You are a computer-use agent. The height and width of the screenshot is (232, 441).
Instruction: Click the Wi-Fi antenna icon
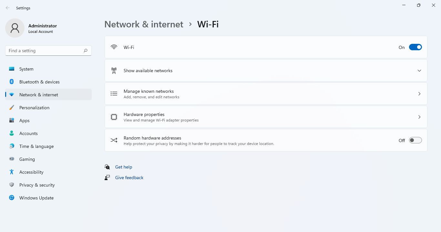(114, 47)
